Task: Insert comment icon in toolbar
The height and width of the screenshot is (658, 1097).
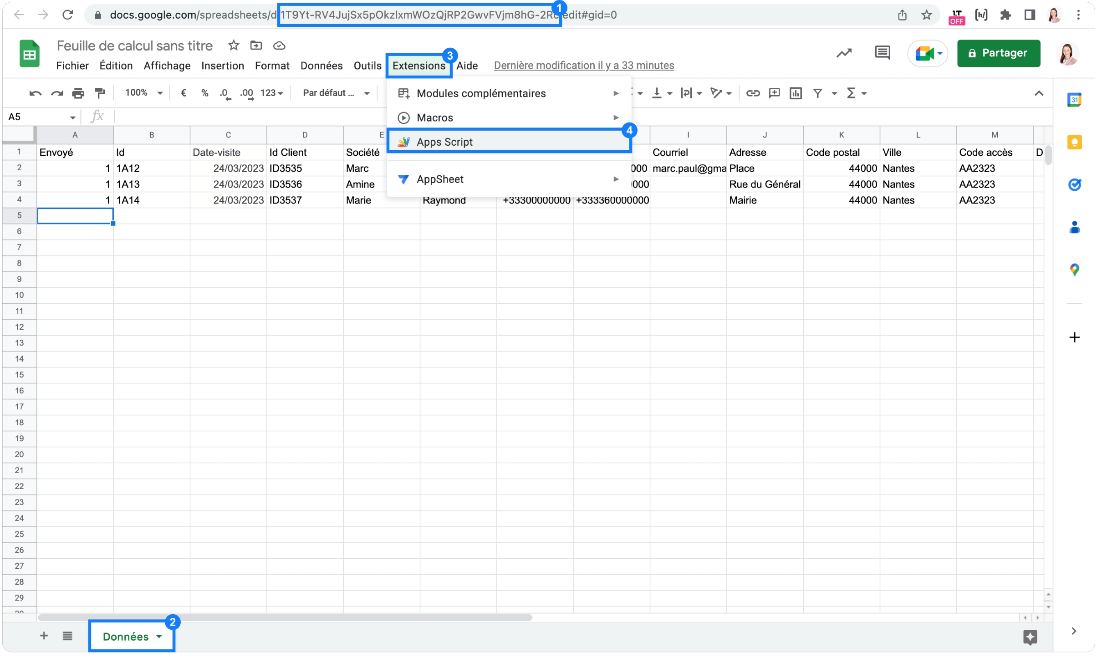Action: [774, 93]
